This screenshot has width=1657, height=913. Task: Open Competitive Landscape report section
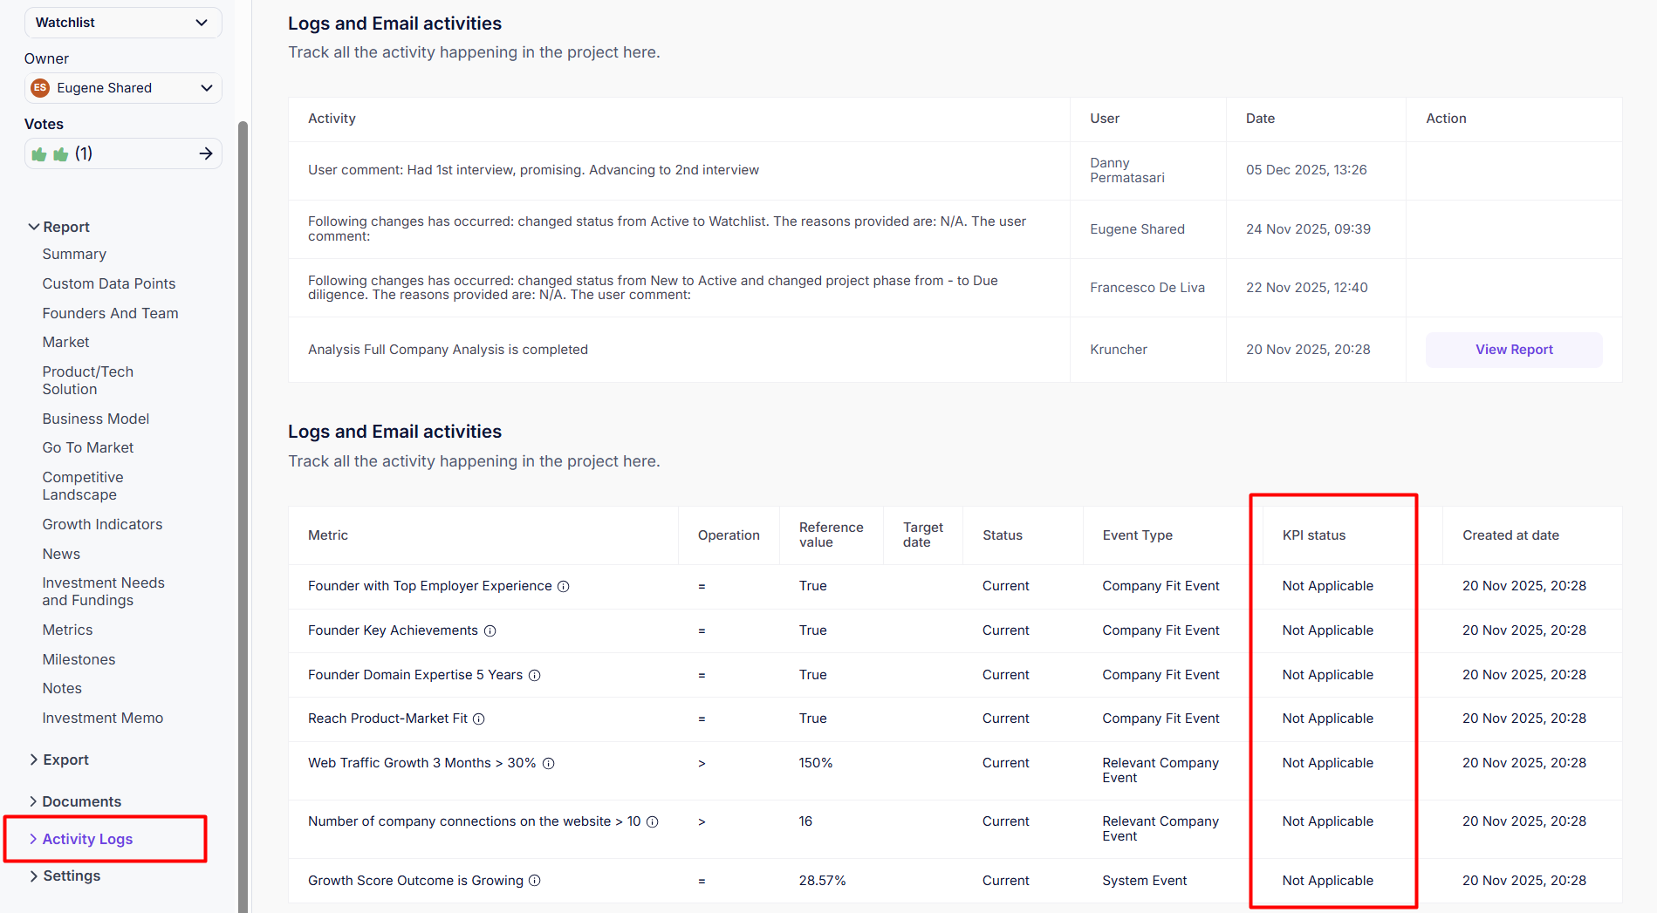point(83,487)
